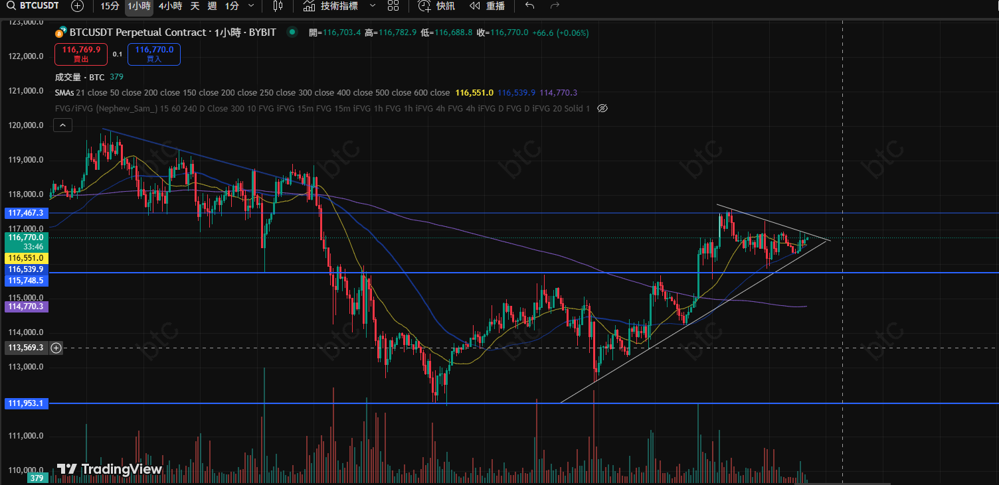Click the +66.6 (+0.06%) change value

[x=561, y=33]
